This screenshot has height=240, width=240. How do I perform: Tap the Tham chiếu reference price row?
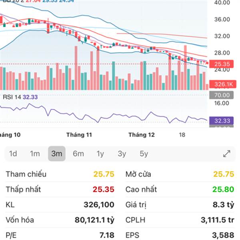click(60, 174)
